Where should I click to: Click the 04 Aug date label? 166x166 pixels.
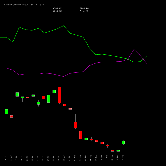pos(80,158)
